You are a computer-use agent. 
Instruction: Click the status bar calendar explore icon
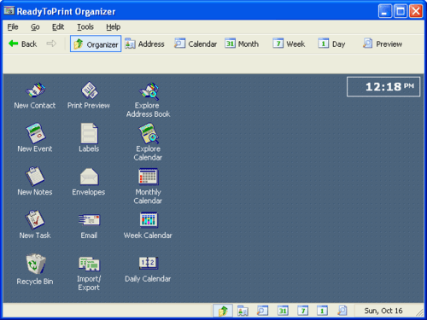tap(262, 311)
